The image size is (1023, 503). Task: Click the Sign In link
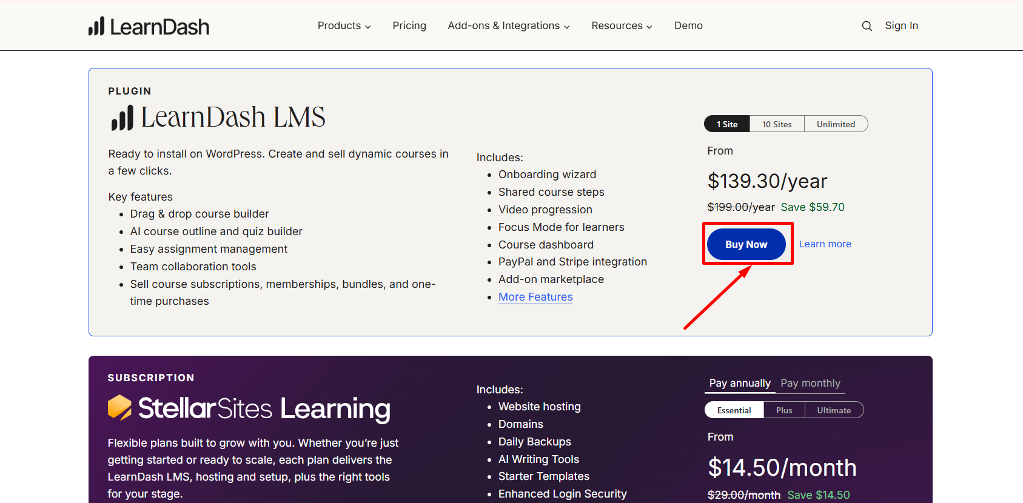pyautogui.click(x=901, y=25)
